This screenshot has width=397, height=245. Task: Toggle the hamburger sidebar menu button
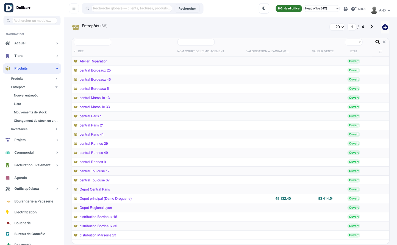coord(74,8)
